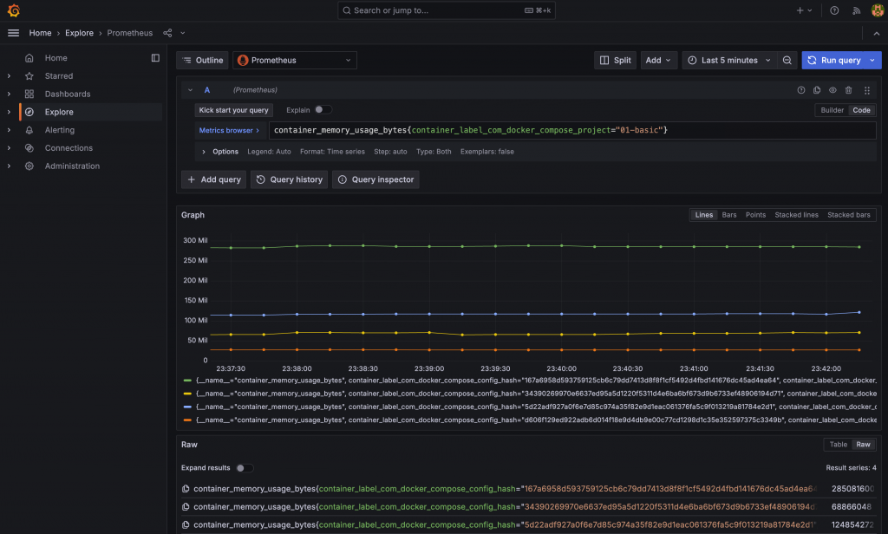Image resolution: width=888 pixels, height=534 pixels.
Task: Open the help question mark icon in the top bar
Action: pyautogui.click(x=834, y=10)
